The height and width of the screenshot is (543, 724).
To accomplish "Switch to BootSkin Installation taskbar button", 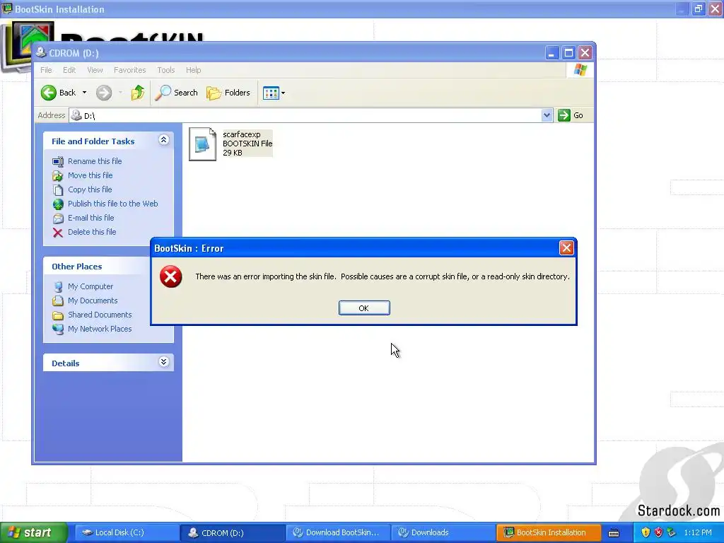I will click(x=549, y=533).
